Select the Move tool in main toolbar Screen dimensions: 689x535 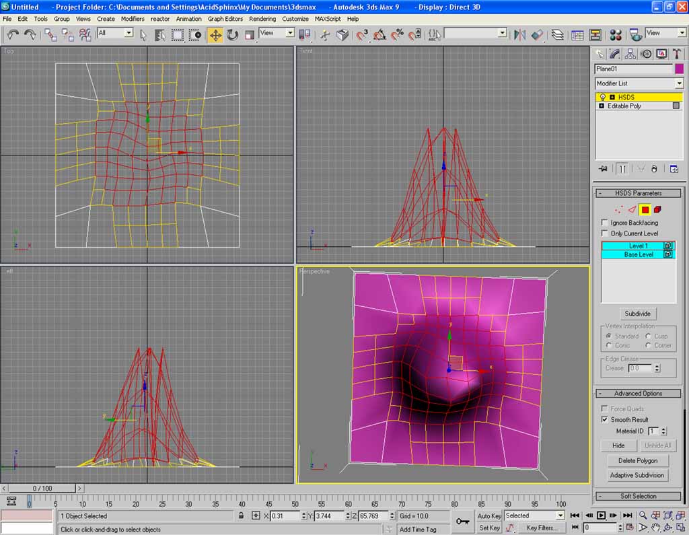click(215, 34)
